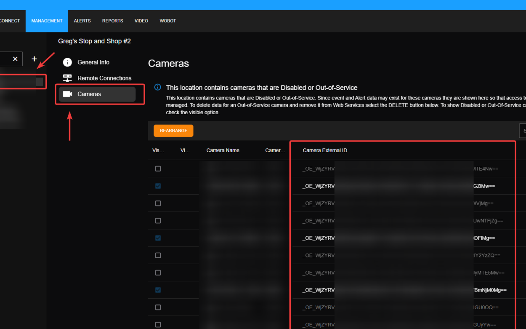The width and height of the screenshot is (526, 329).
Task: Open the VIDEO tab
Action: pyautogui.click(x=141, y=21)
